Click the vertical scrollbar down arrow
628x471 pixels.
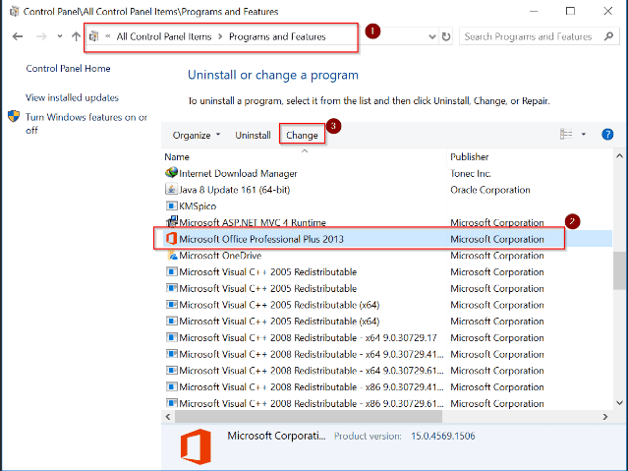619,403
